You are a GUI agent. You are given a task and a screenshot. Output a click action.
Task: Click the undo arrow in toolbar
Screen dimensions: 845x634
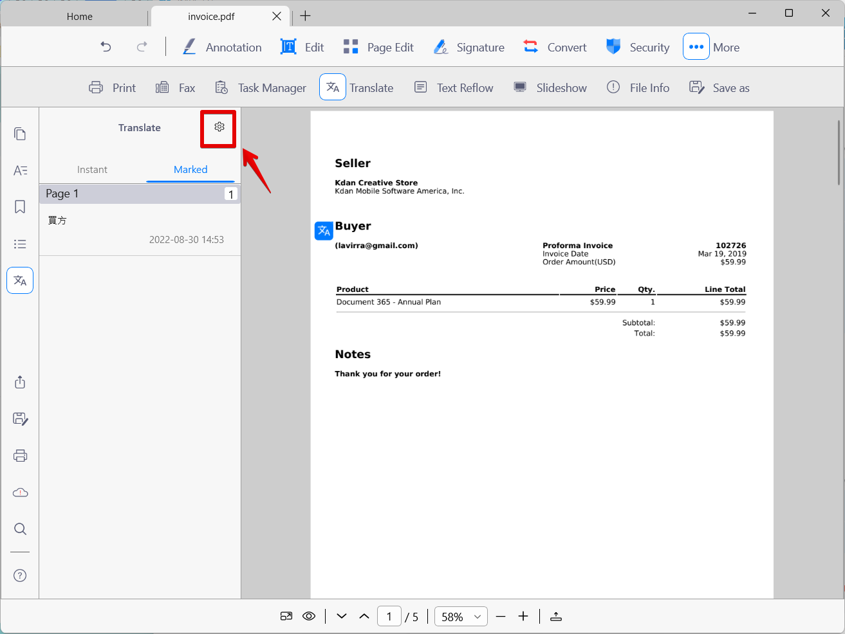pos(106,47)
